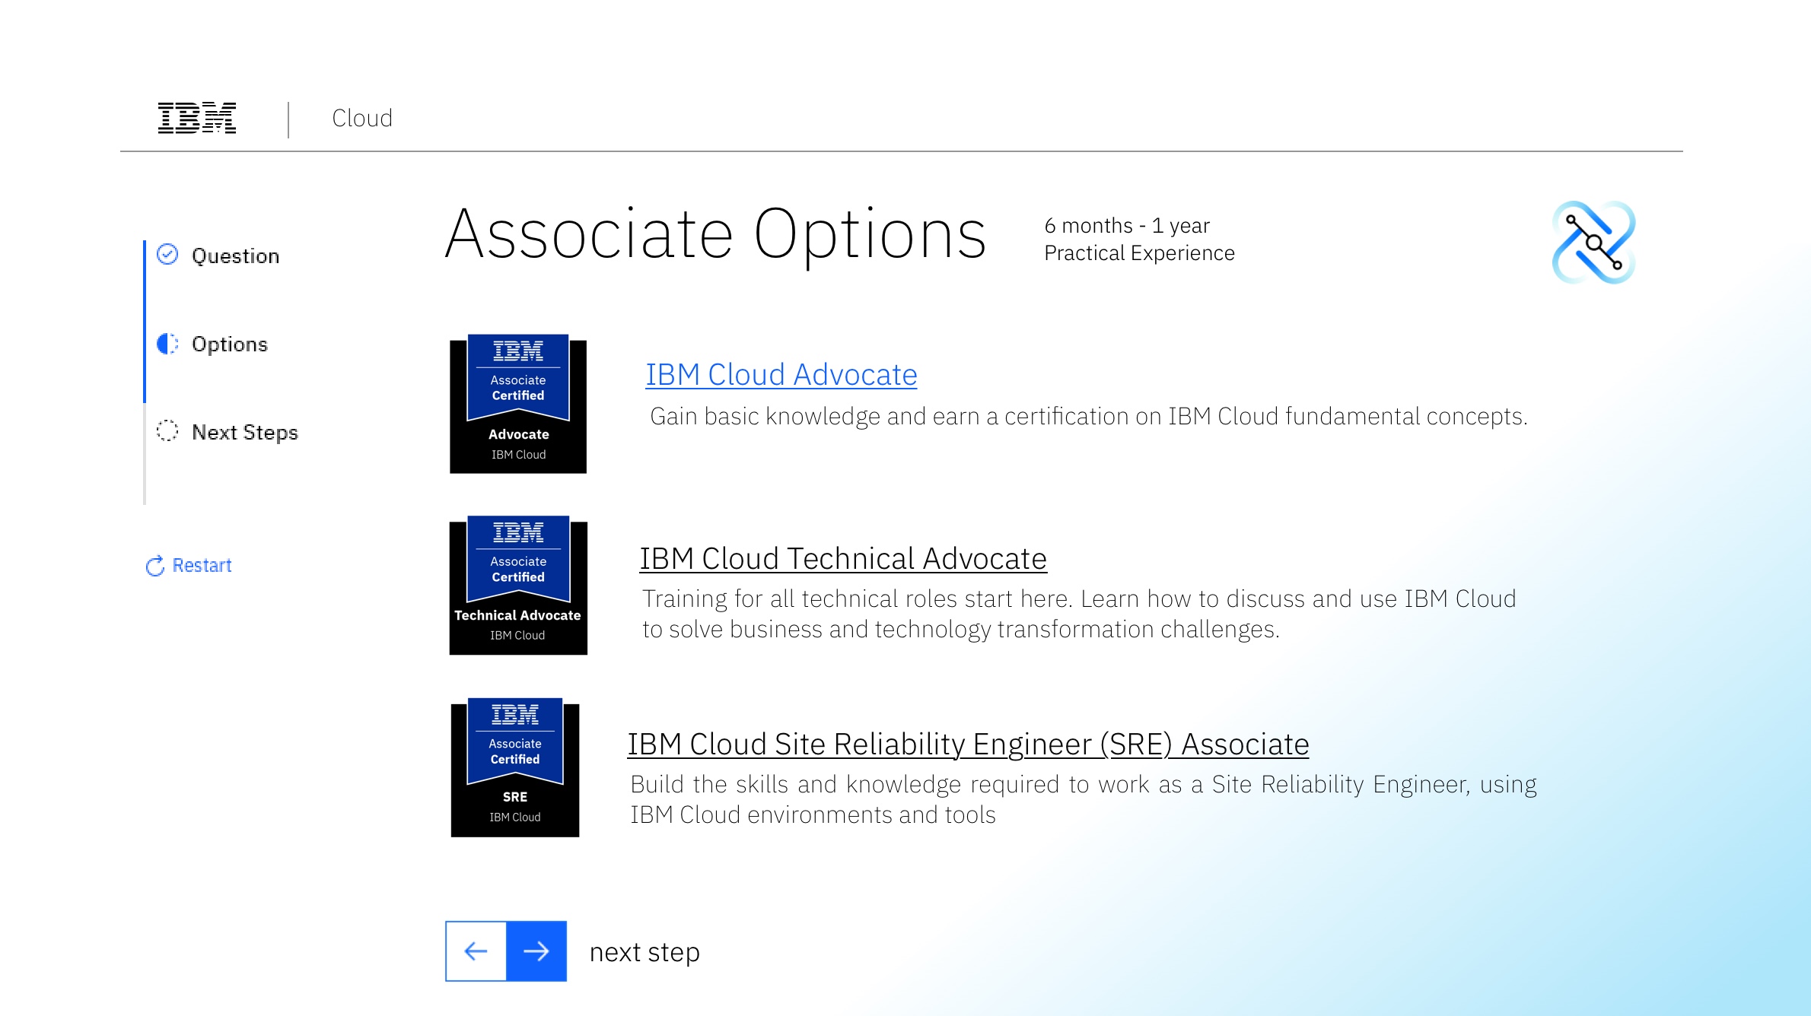Go to the Question step
Image resolution: width=1811 pixels, height=1016 pixels.
click(235, 256)
